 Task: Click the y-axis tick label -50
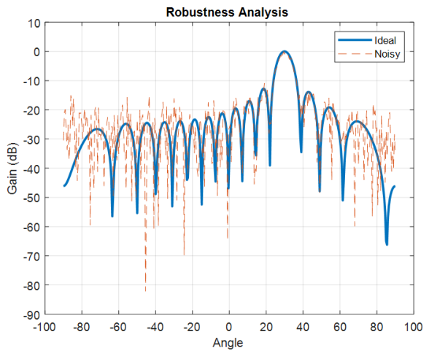[32, 198]
